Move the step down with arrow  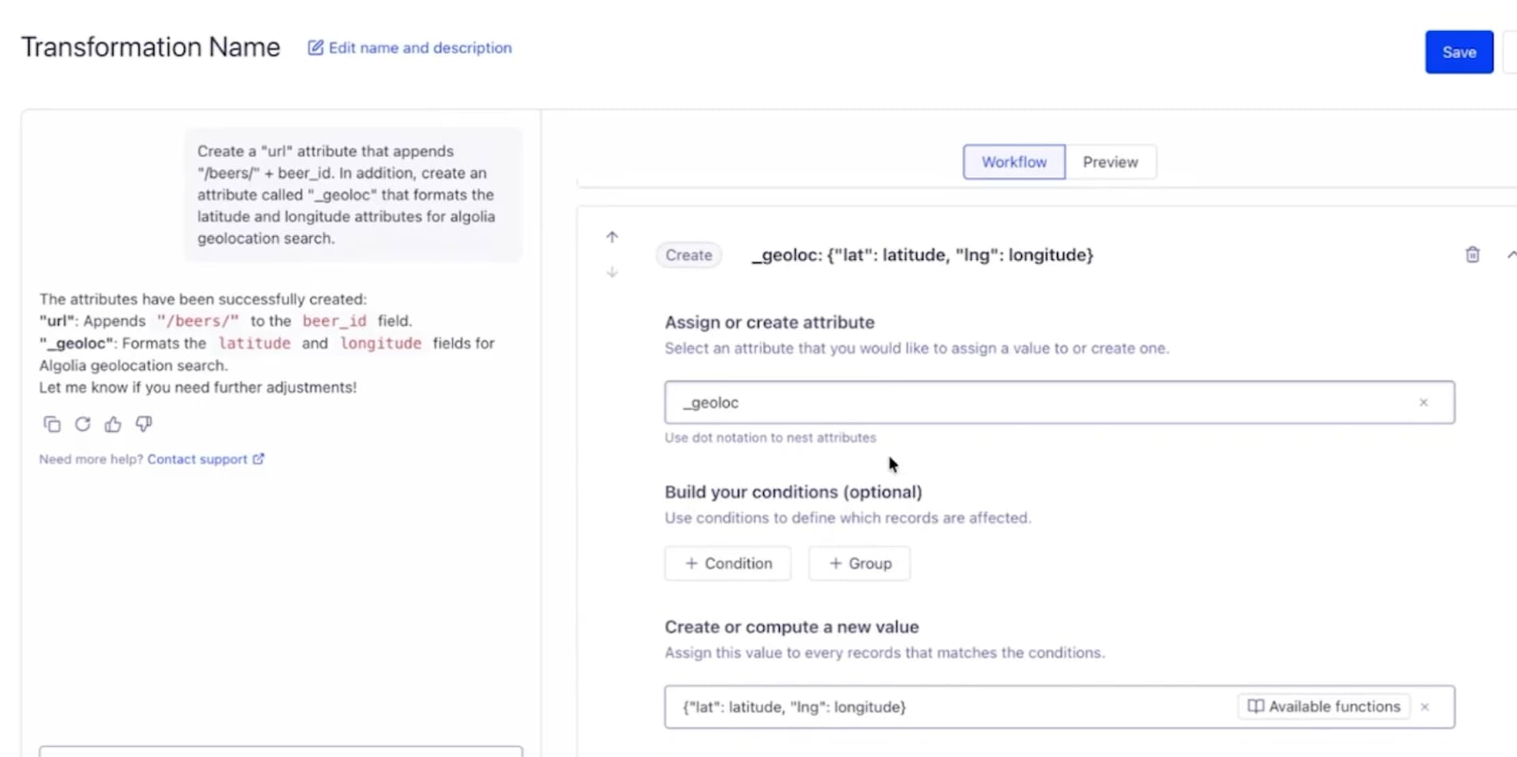click(x=612, y=272)
